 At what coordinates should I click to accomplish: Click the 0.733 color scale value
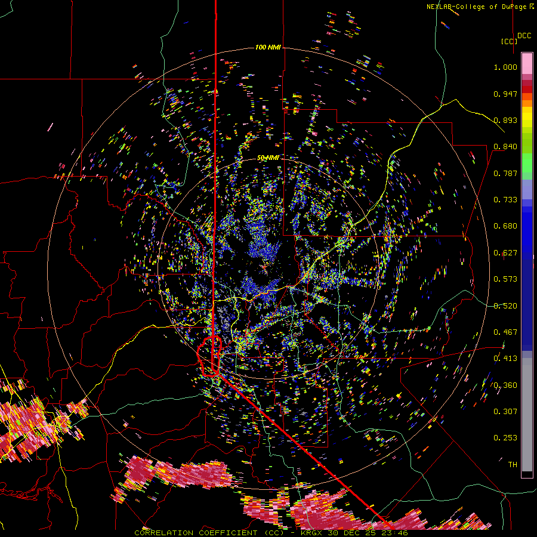pos(505,200)
